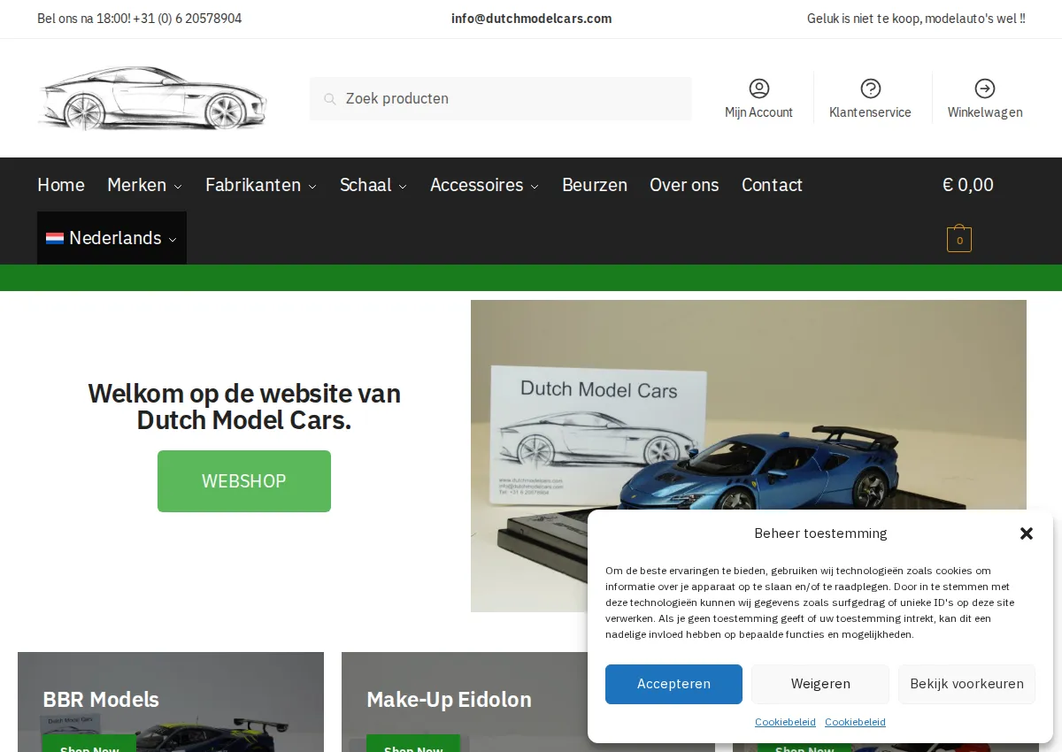Open Klantenservice question mark icon
The image size is (1062, 752).
tap(871, 88)
